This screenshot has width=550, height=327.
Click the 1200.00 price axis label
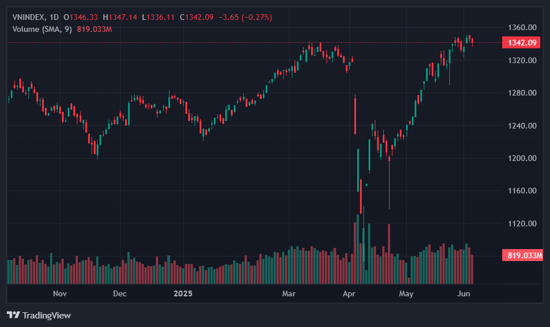click(522, 158)
